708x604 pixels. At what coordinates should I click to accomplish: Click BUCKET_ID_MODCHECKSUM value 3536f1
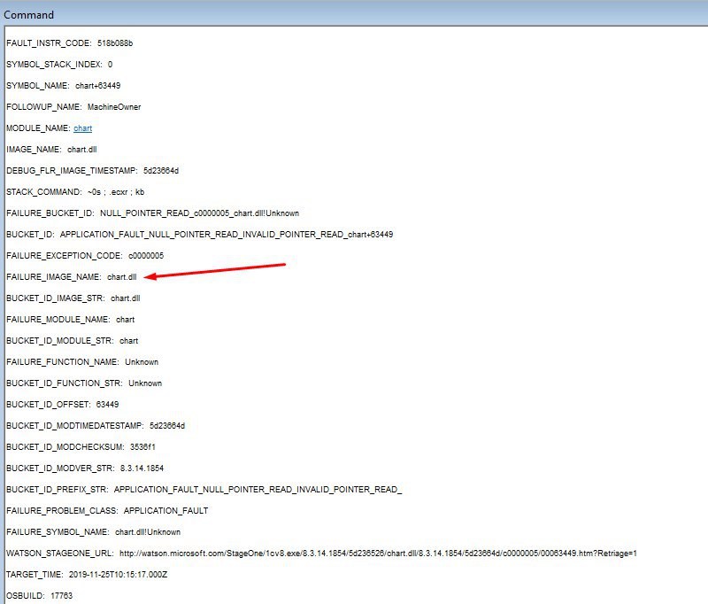click(x=142, y=446)
